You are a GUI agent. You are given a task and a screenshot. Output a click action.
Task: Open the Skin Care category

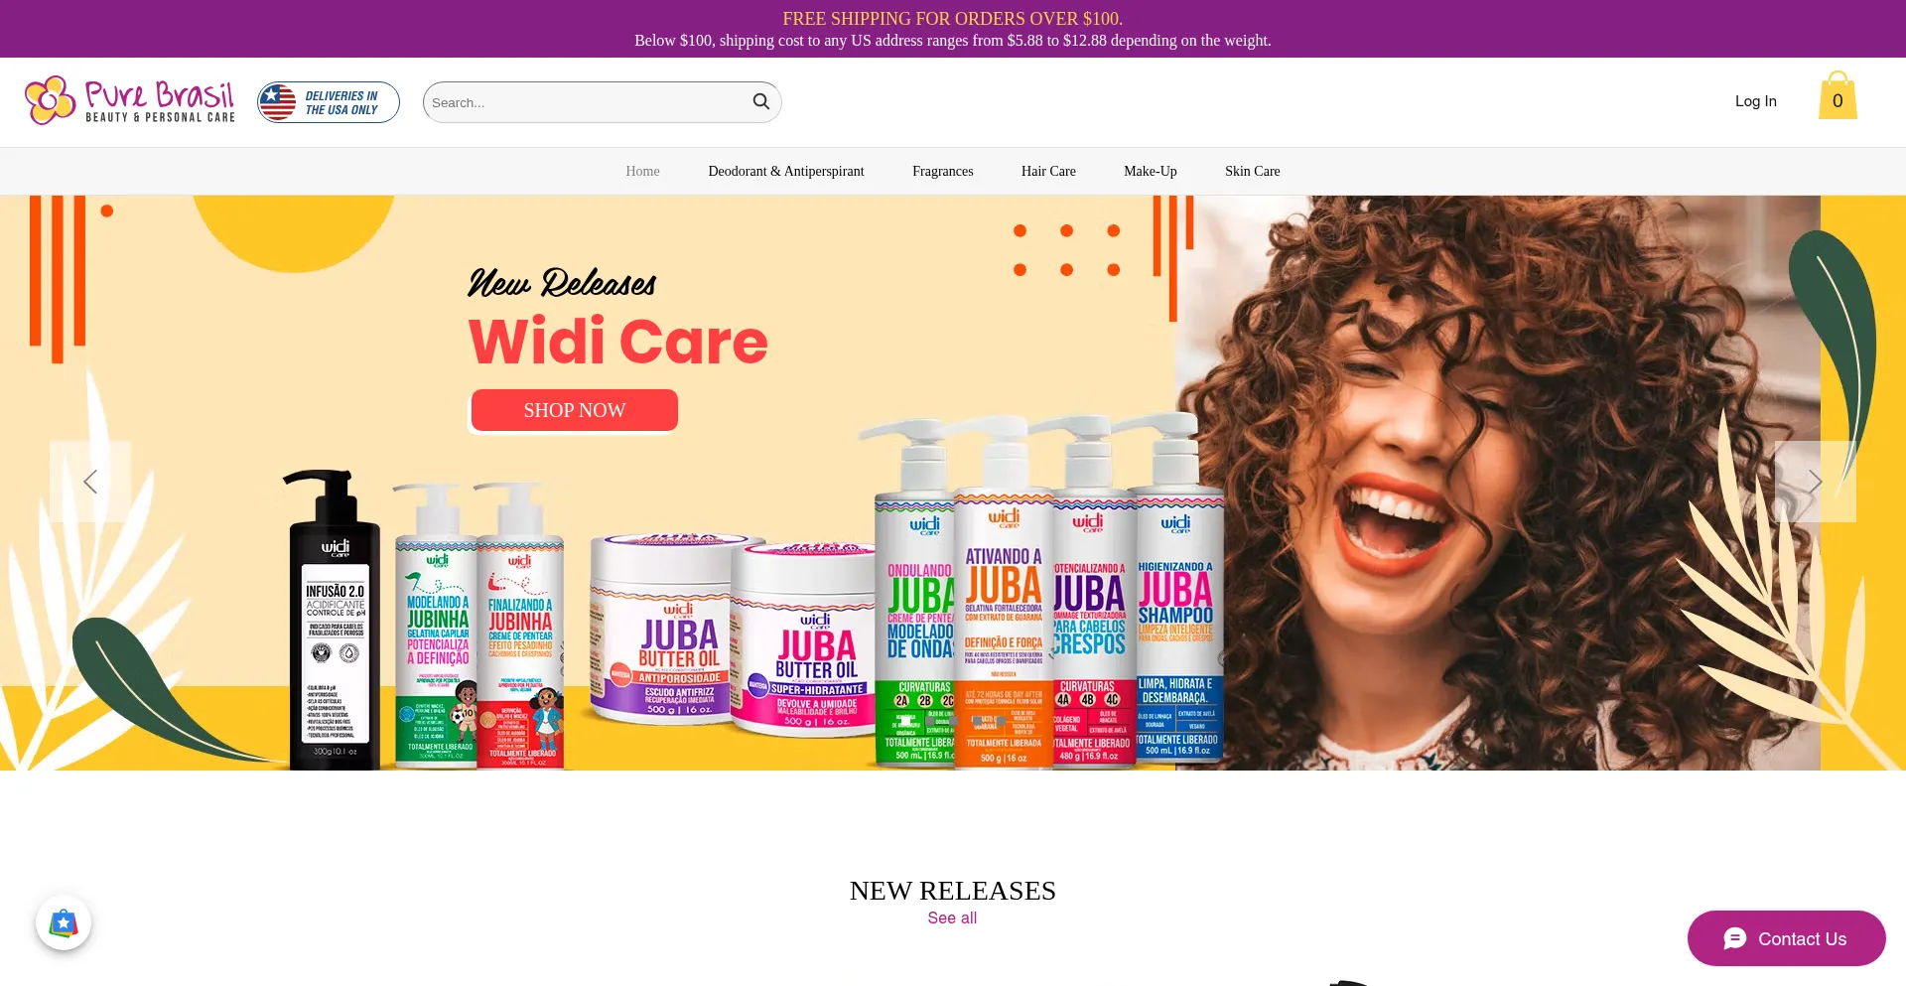(x=1252, y=171)
